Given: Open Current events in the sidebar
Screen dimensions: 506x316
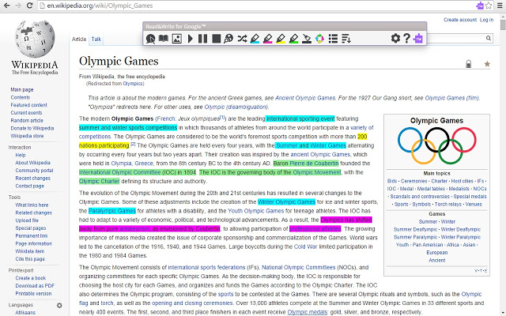Looking at the screenshot, I should 26,113.
